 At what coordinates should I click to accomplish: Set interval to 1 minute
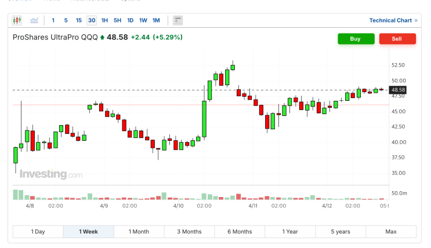(53, 20)
